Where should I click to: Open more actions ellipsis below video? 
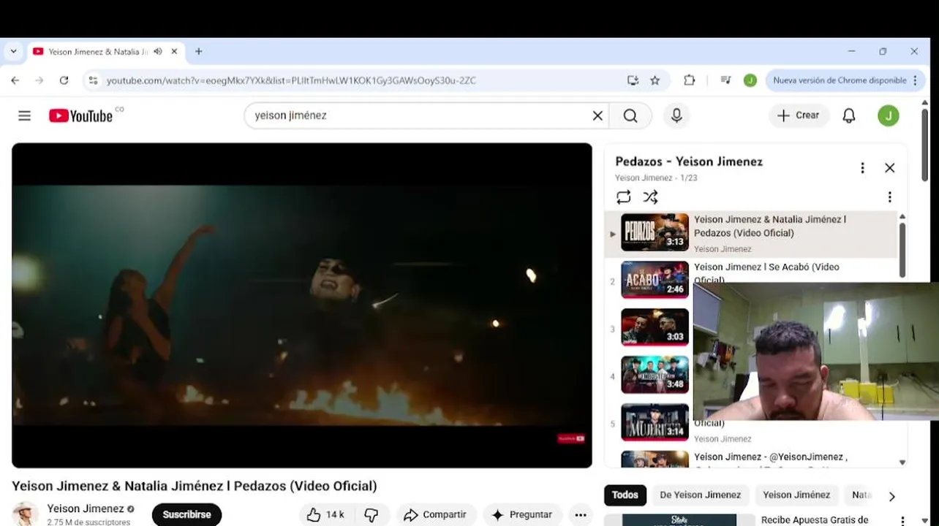pyautogui.click(x=581, y=515)
